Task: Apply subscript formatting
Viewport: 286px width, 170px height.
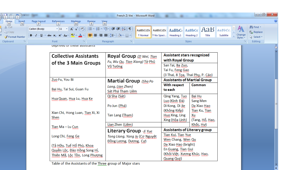Action: point(55,35)
